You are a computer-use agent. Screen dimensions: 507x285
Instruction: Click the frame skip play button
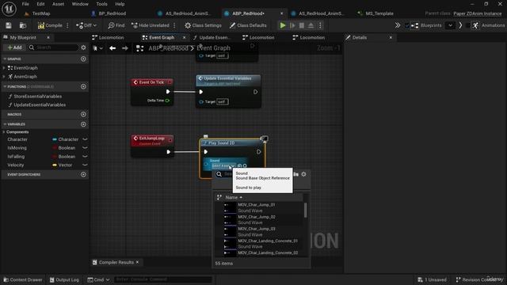pyautogui.click(x=292, y=25)
